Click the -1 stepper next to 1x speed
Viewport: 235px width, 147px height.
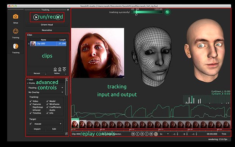pos(175,134)
